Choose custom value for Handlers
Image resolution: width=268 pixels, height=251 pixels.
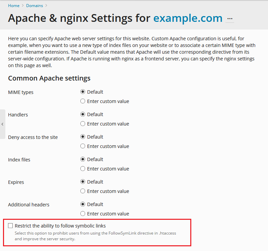[x=83, y=124]
